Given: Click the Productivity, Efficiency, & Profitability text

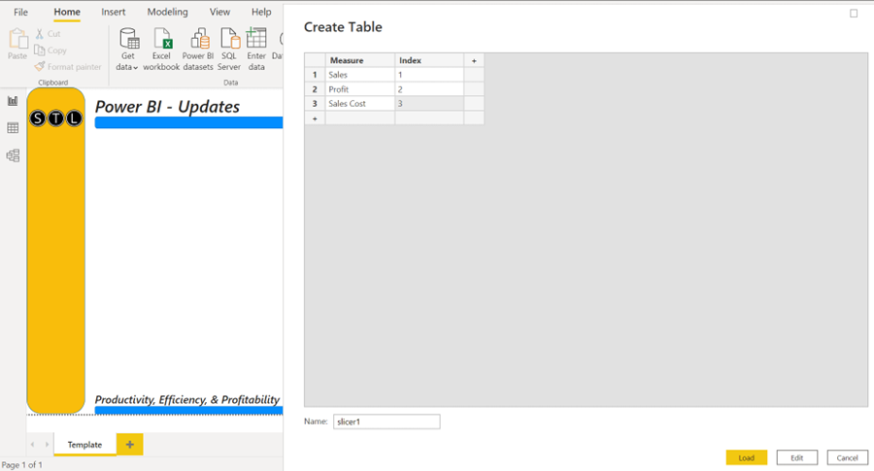Looking at the screenshot, I should coord(187,400).
